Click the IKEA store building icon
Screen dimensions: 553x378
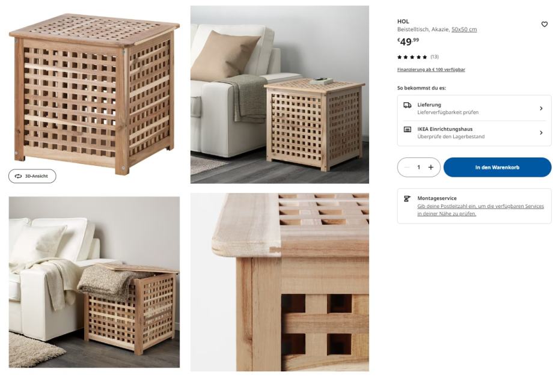(x=408, y=129)
